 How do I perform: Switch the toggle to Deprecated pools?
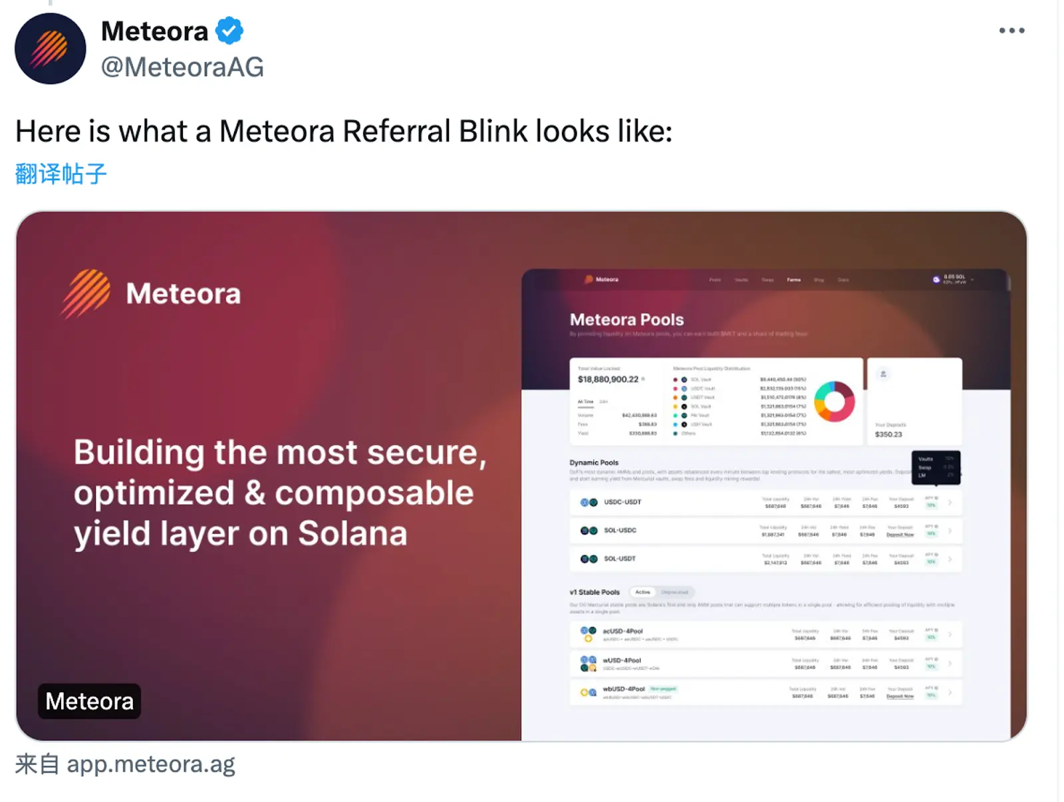[x=674, y=592]
